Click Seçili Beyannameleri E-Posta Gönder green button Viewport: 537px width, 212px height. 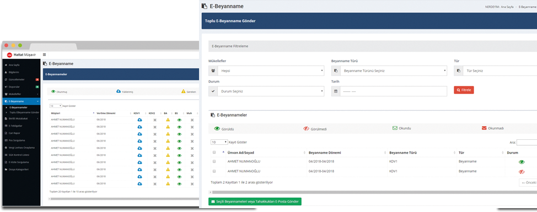click(x=255, y=202)
